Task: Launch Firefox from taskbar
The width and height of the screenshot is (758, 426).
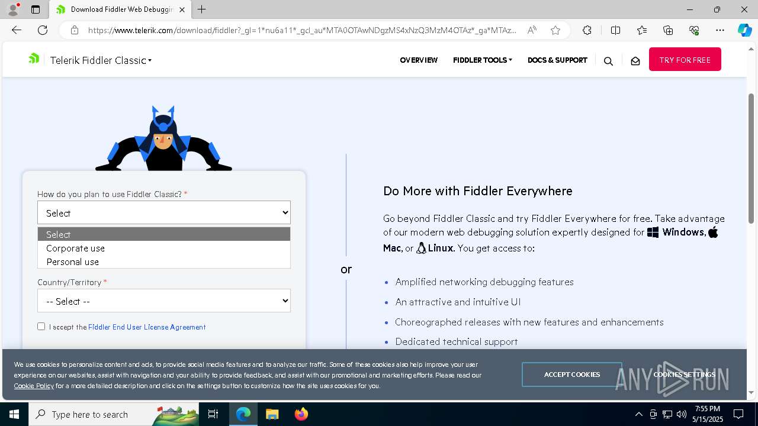Action: pos(301,414)
